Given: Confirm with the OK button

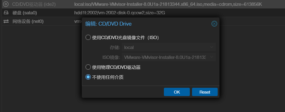Looking at the screenshot, I should 177,92.
